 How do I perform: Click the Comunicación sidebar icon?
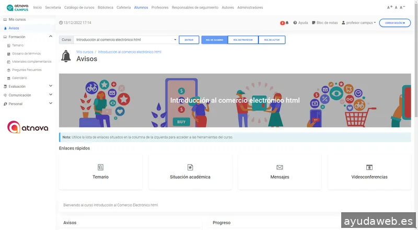[5, 95]
